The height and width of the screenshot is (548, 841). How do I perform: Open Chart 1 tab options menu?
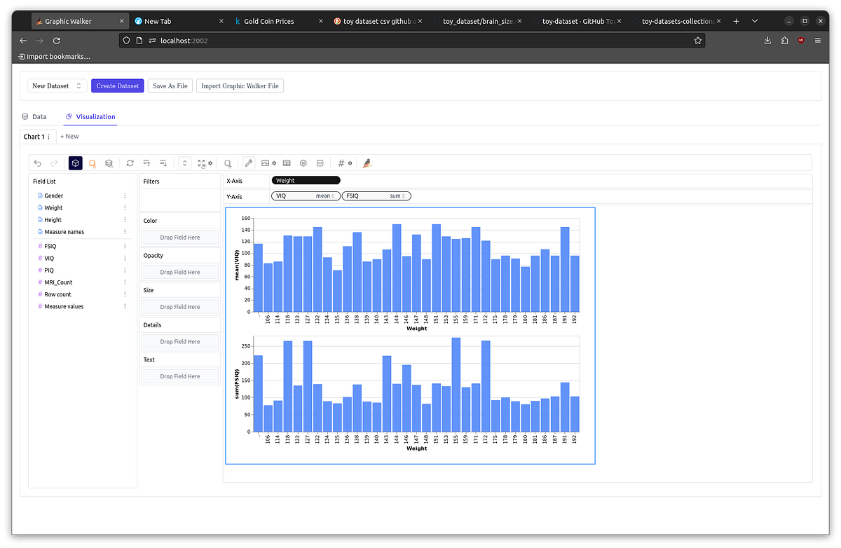point(48,137)
